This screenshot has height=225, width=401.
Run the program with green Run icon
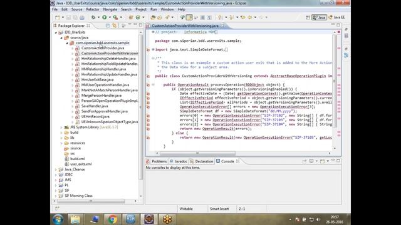point(105,17)
